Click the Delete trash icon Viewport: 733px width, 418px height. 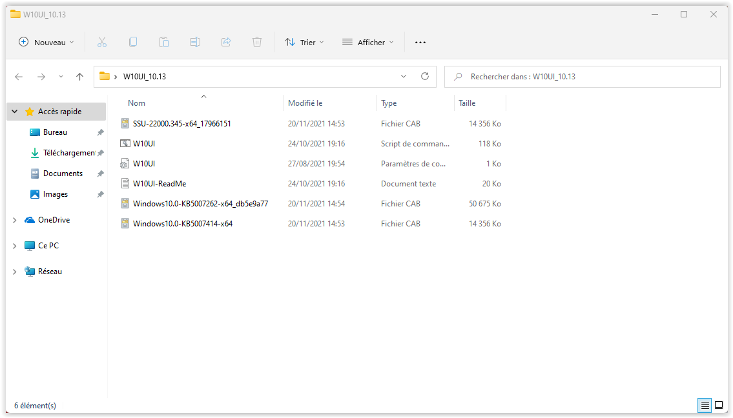click(x=257, y=42)
